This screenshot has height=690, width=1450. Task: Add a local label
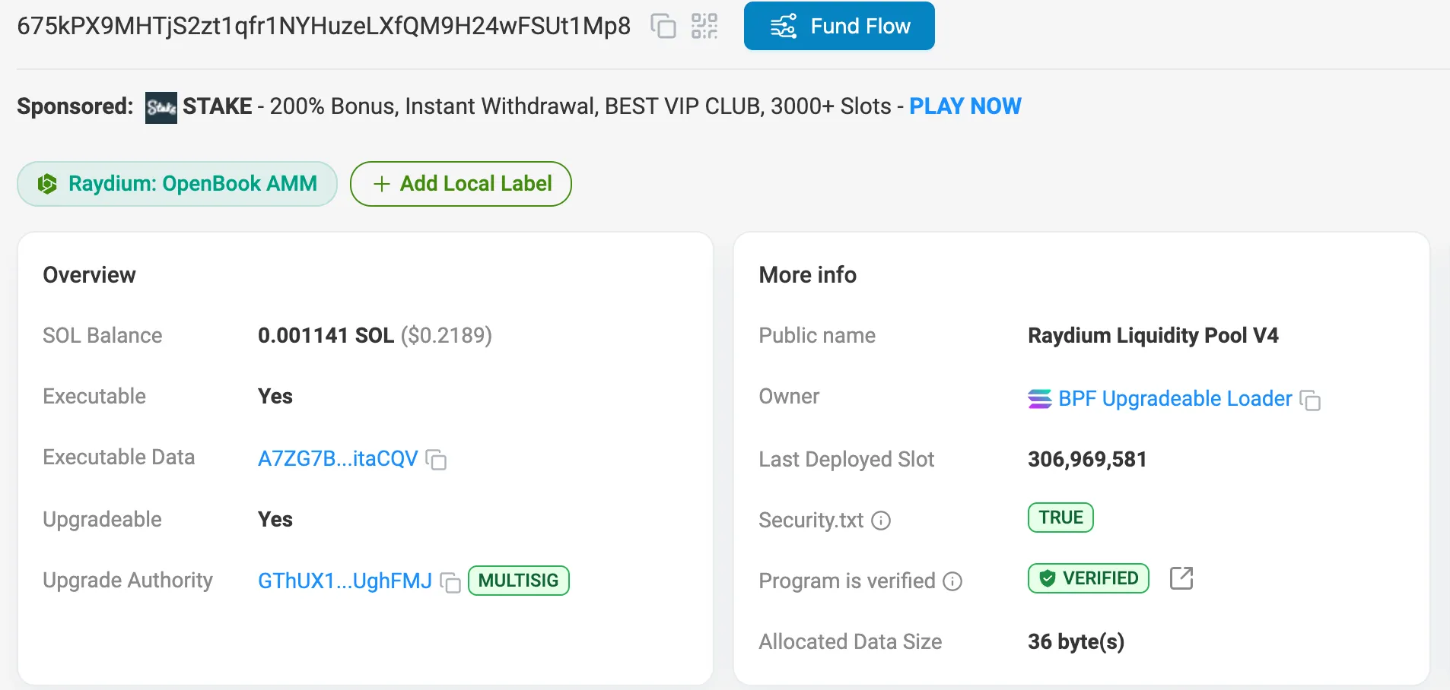[461, 184]
